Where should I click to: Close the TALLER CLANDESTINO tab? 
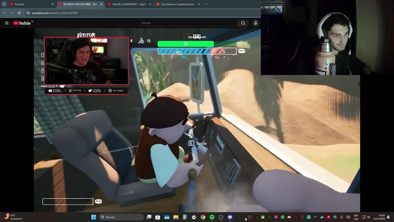tap(150, 4)
